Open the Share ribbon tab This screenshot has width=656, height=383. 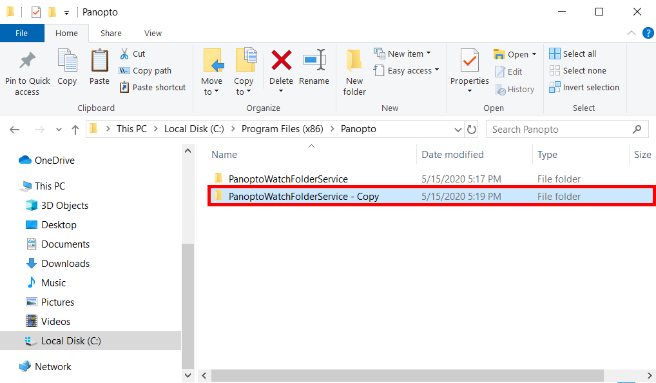(110, 33)
